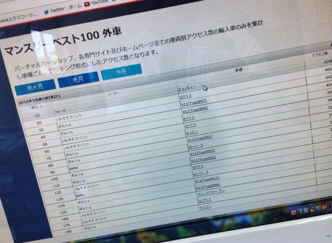Click BMW in the 13位 row
This screenshot has height=243, width=332.
click(x=80, y=196)
